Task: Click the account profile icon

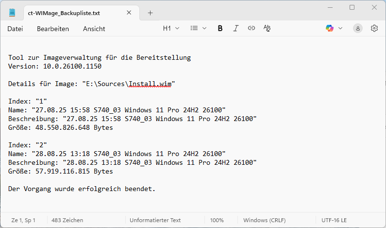Action: pos(358,29)
